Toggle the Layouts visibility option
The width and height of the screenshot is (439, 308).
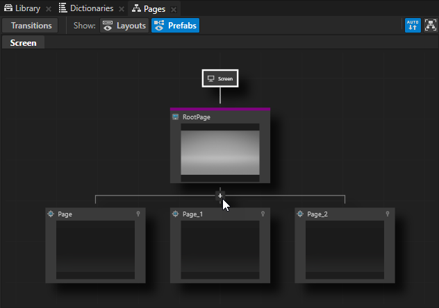pos(124,26)
